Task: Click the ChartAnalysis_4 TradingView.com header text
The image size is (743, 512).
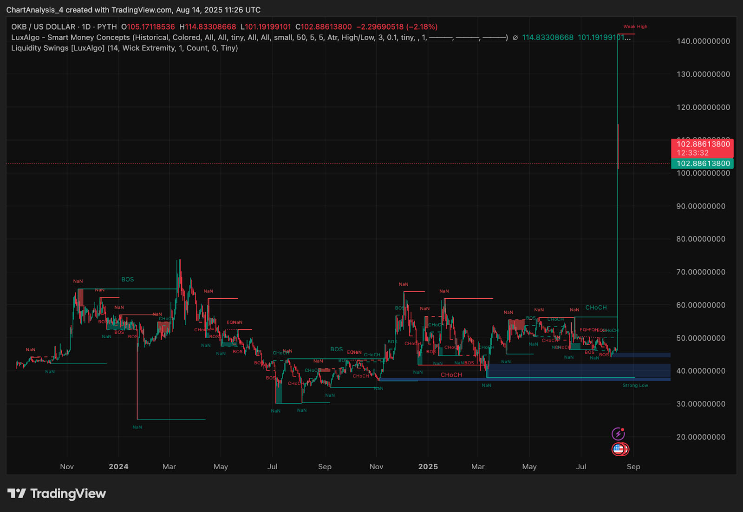Action: click(133, 10)
